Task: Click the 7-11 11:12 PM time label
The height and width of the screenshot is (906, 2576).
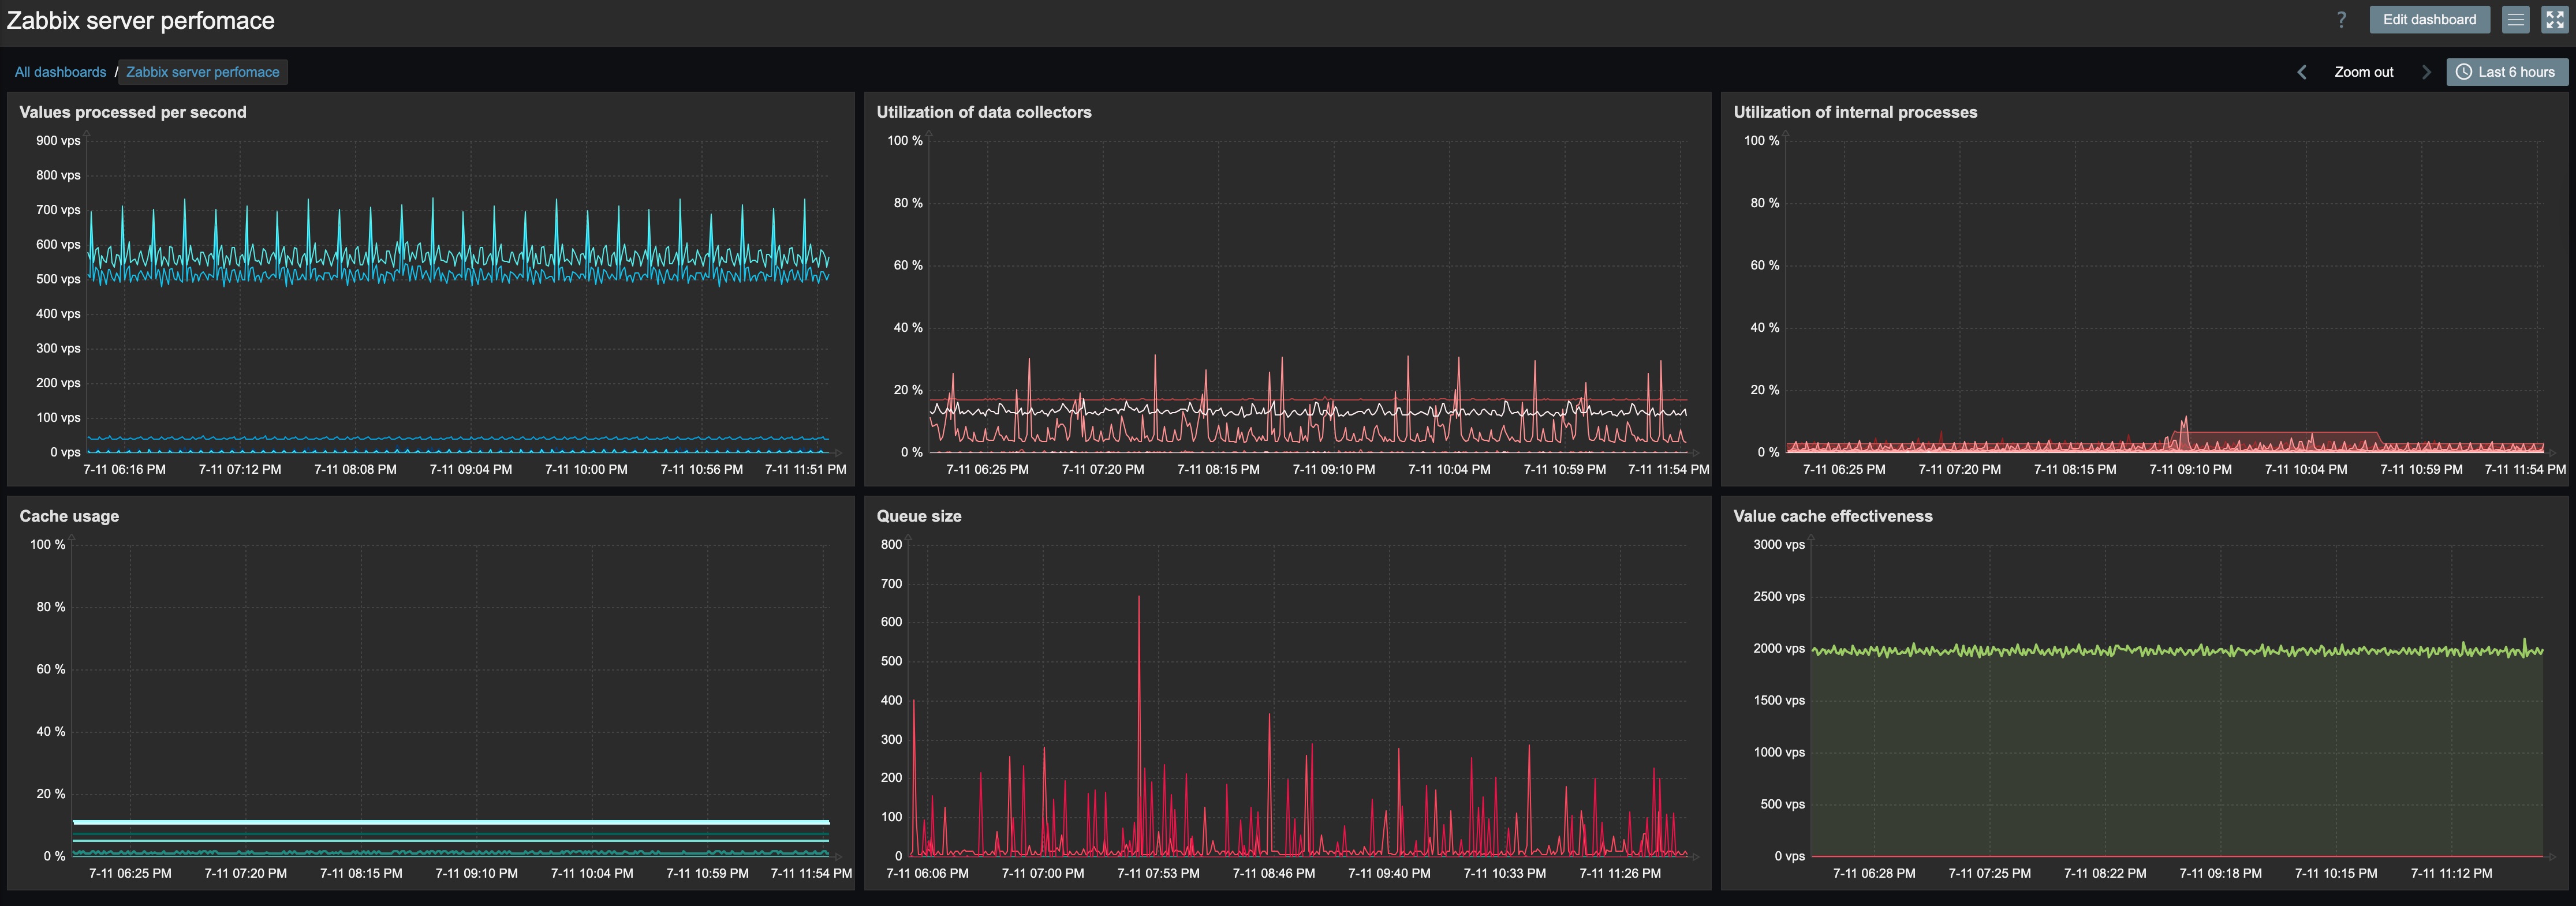Action: click(2451, 873)
